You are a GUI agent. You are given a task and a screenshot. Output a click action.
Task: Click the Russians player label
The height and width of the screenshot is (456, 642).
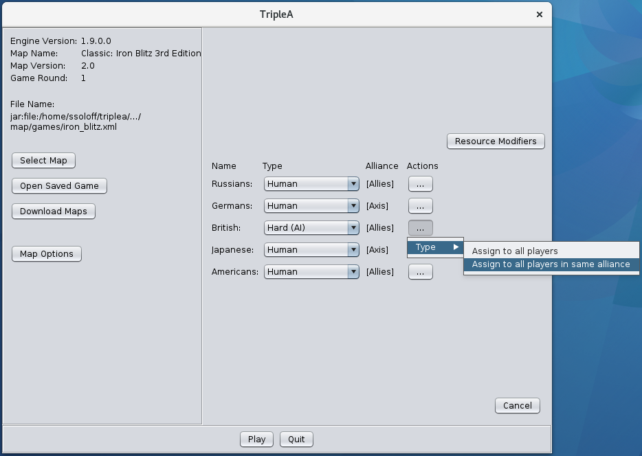click(x=232, y=184)
